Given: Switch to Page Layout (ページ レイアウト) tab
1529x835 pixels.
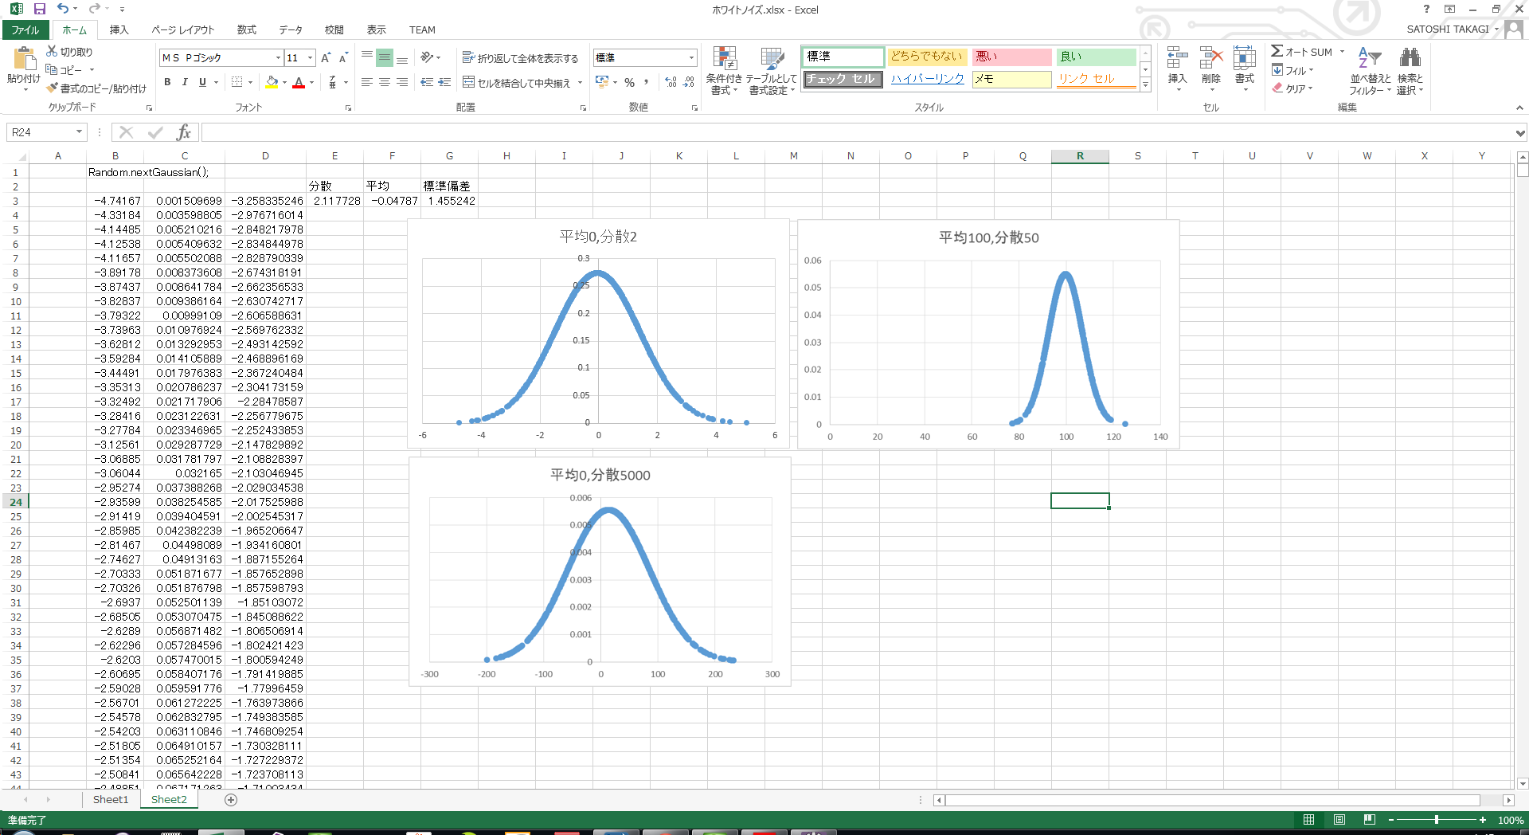Looking at the screenshot, I should click(x=183, y=29).
